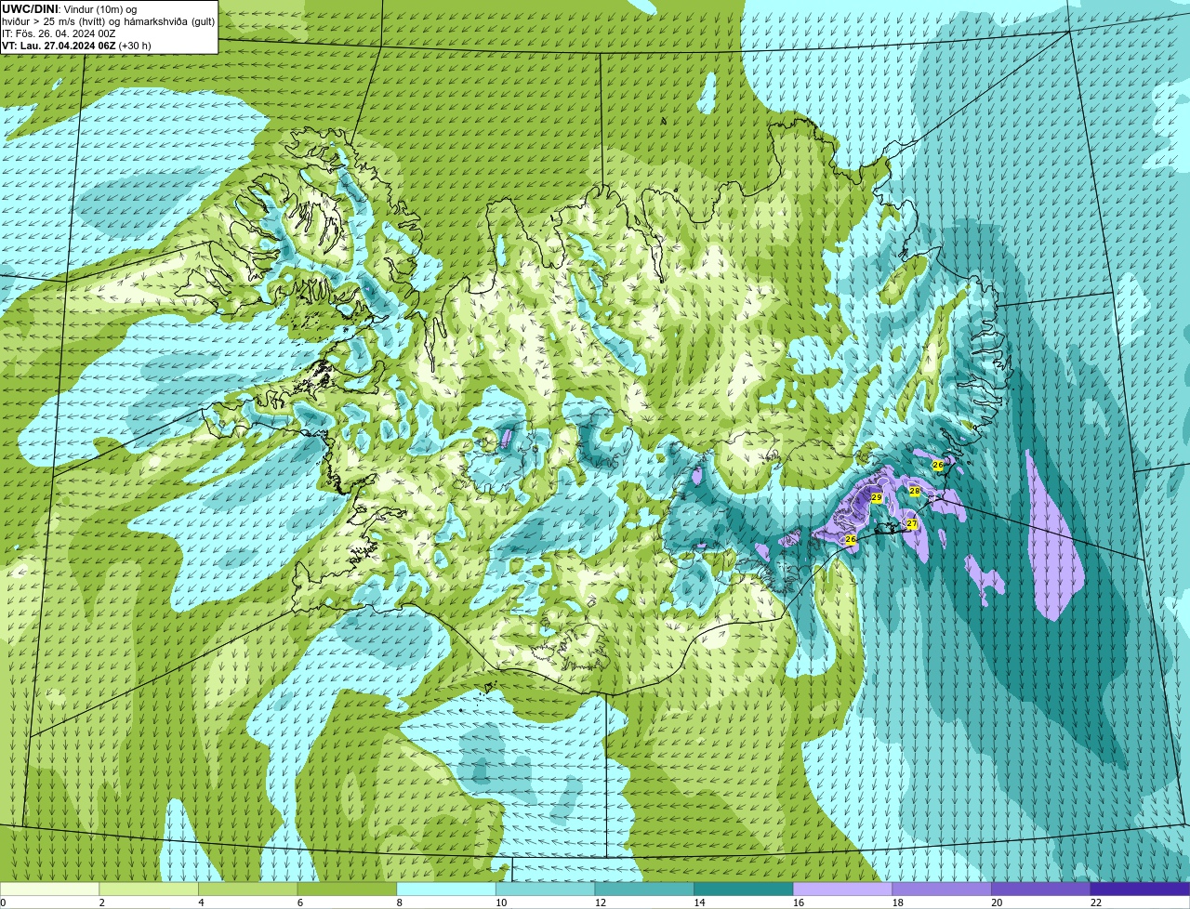Image resolution: width=1190 pixels, height=909 pixels.
Task: Click the yellow gust marker labeled 27
Action: click(x=912, y=524)
